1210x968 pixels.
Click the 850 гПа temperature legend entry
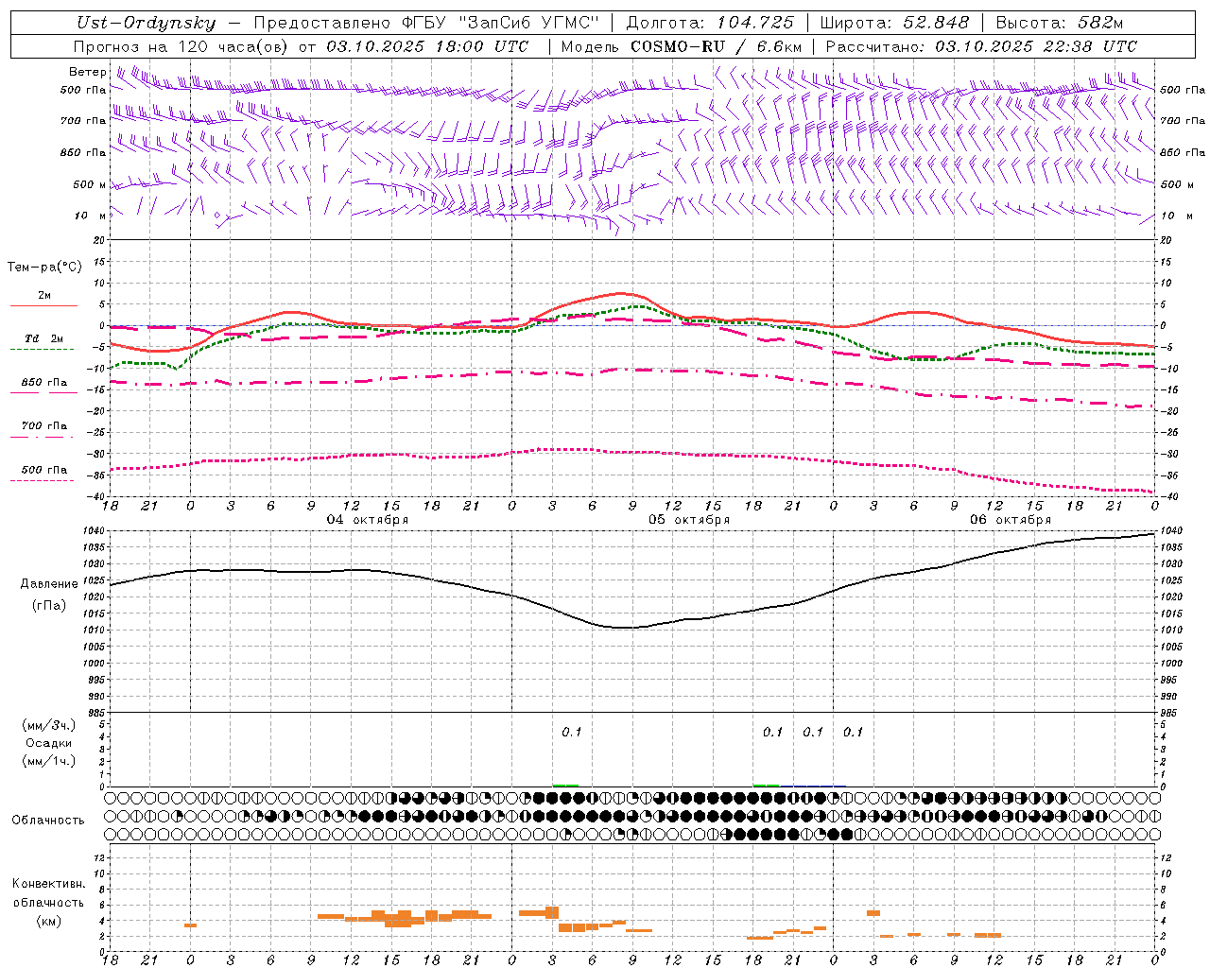coord(44,383)
